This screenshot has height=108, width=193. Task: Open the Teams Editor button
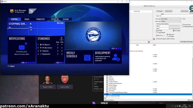point(65,87)
